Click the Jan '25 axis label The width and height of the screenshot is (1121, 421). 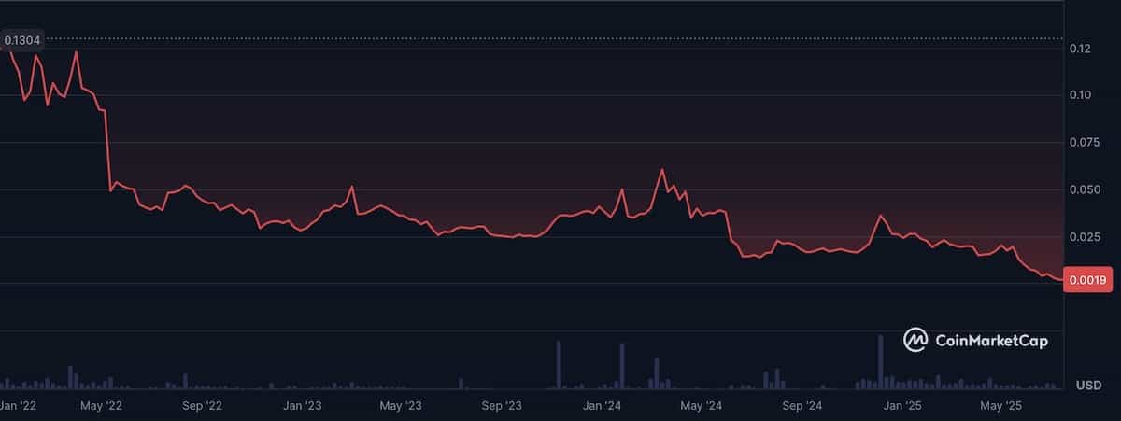902,406
